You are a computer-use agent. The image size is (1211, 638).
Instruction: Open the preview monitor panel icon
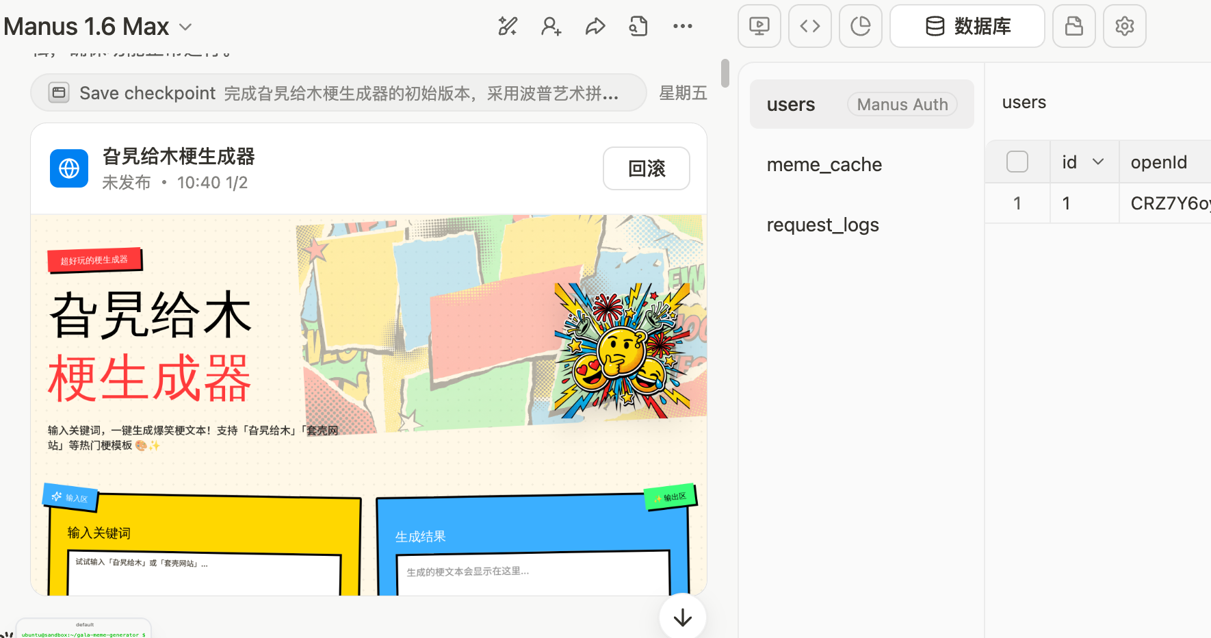pos(759,27)
